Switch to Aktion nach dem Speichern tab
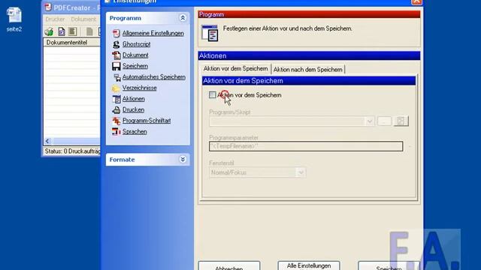The width and height of the screenshot is (481, 270). (x=307, y=70)
